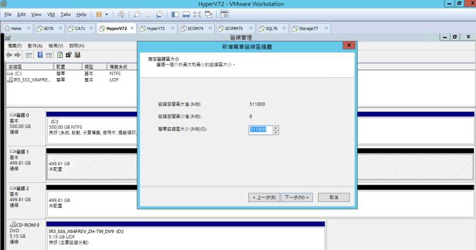Close the SQL76 tab
Viewport: 476px width, 250px height.
[x=284, y=28]
